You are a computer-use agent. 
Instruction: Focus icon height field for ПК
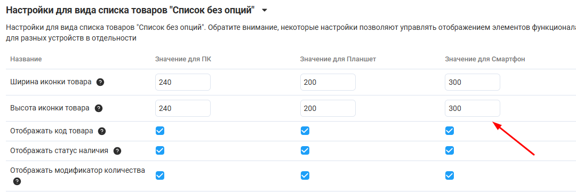point(183,108)
